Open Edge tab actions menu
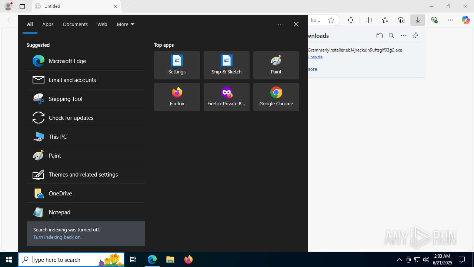 click(x=22, y=6)
